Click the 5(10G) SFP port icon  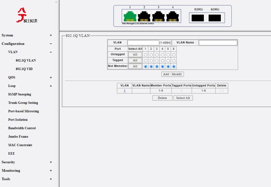tap(198, 18)
